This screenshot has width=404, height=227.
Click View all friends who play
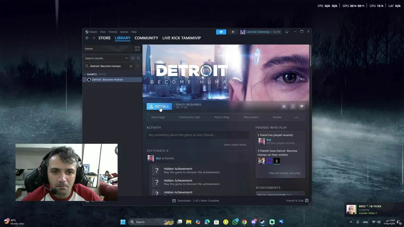284,173
